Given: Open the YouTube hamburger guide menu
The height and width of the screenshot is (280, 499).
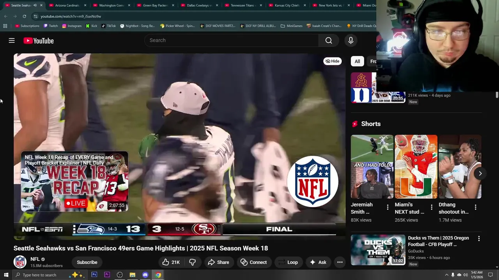Looking at the screenshot, I should 12,40.
